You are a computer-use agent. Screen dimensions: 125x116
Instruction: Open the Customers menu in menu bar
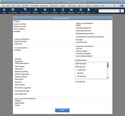54,6
